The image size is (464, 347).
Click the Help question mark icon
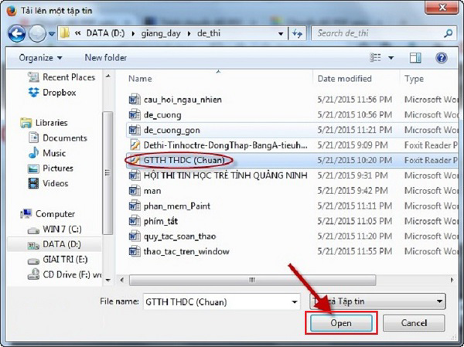441,57
